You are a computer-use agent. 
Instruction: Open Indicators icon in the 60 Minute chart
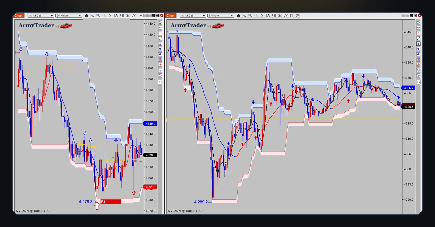pyautogui.click(x=128, y=15)
